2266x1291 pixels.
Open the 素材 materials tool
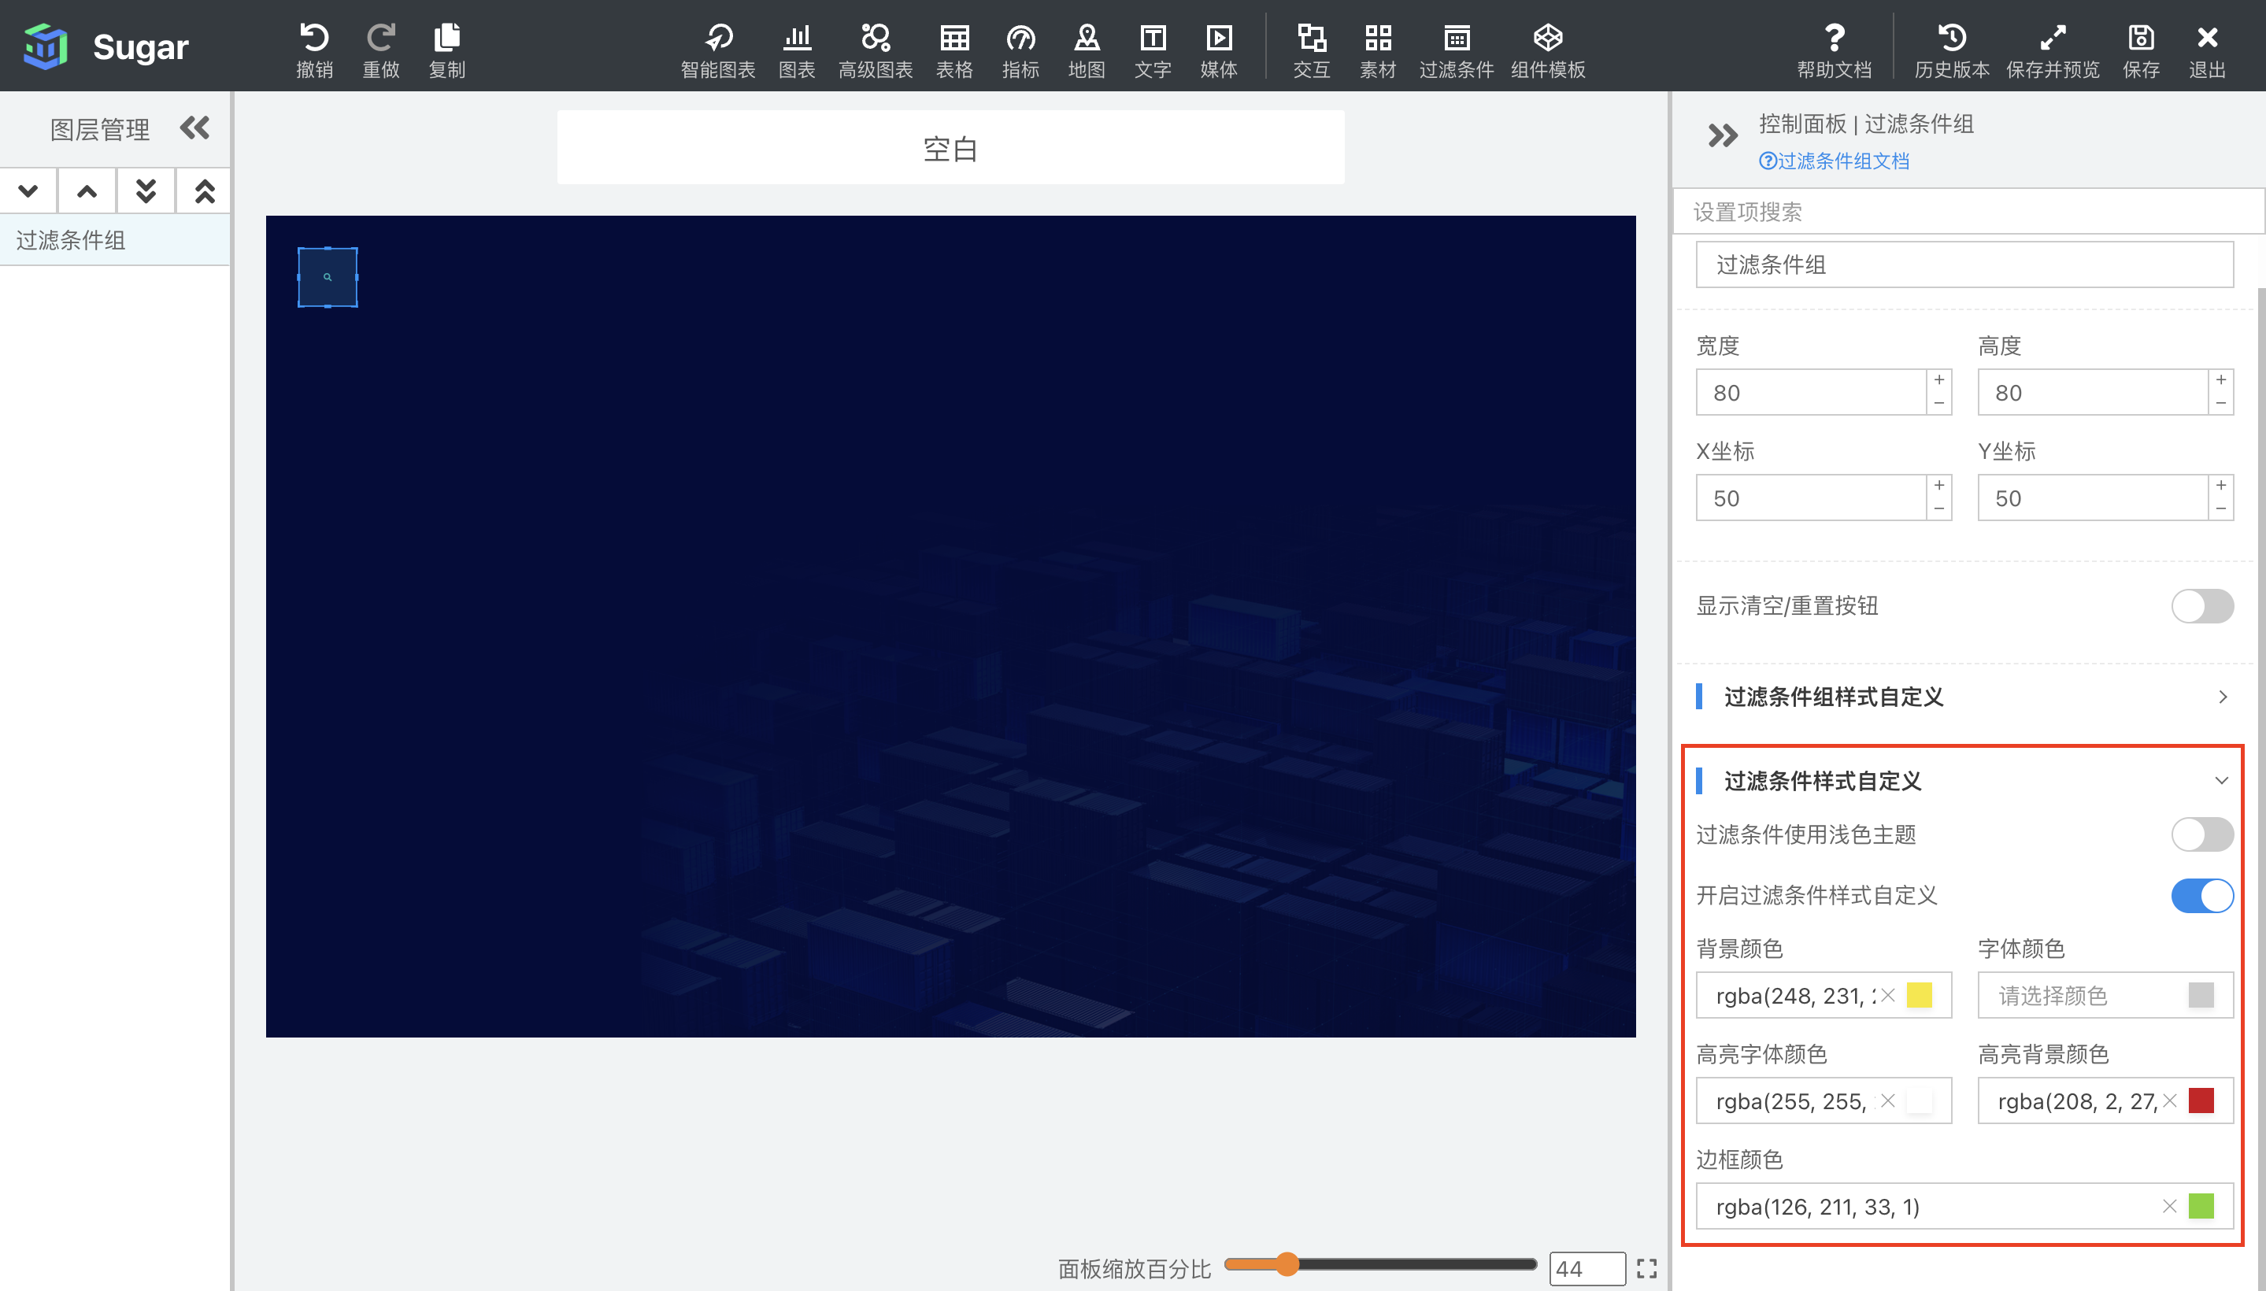[x=1377, y=49]
